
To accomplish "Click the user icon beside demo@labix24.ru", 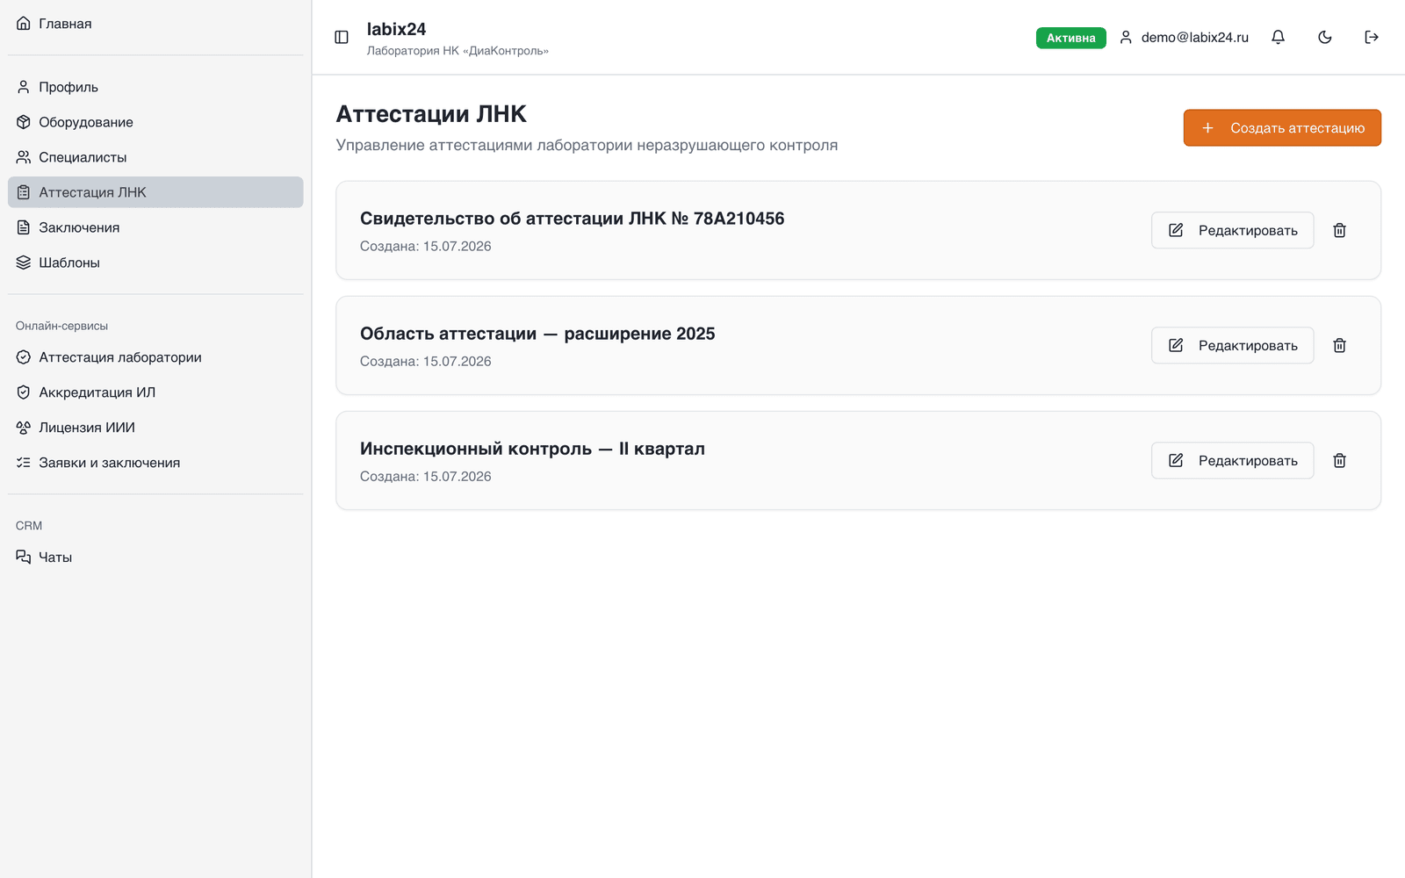I will [x=1126, y=37].
